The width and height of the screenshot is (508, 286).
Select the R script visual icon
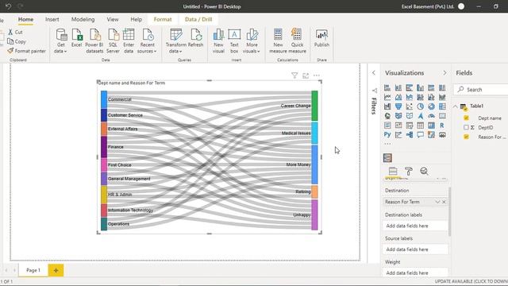[442, 126]
